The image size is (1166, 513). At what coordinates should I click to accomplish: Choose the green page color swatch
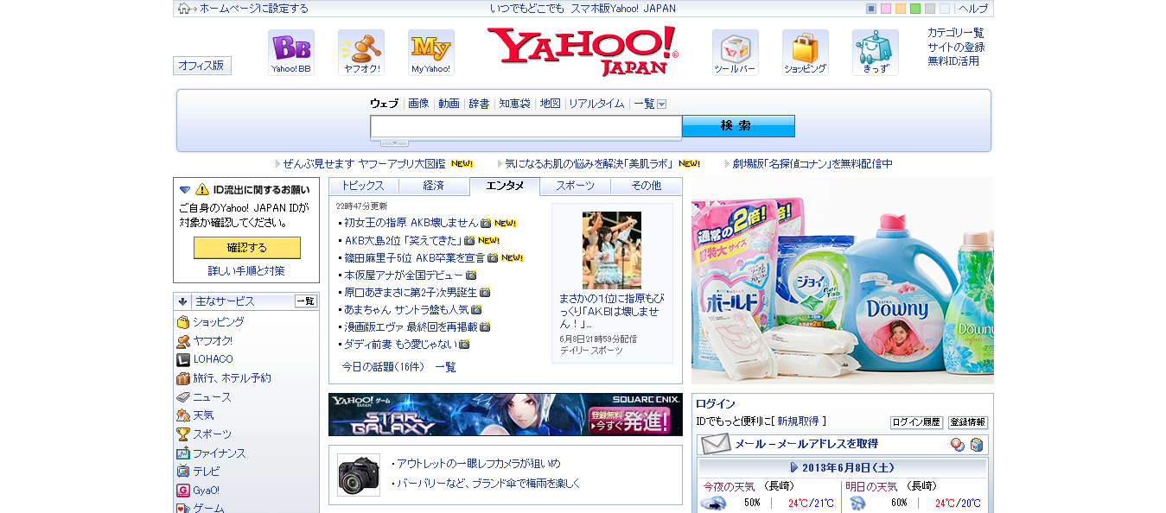915,9
